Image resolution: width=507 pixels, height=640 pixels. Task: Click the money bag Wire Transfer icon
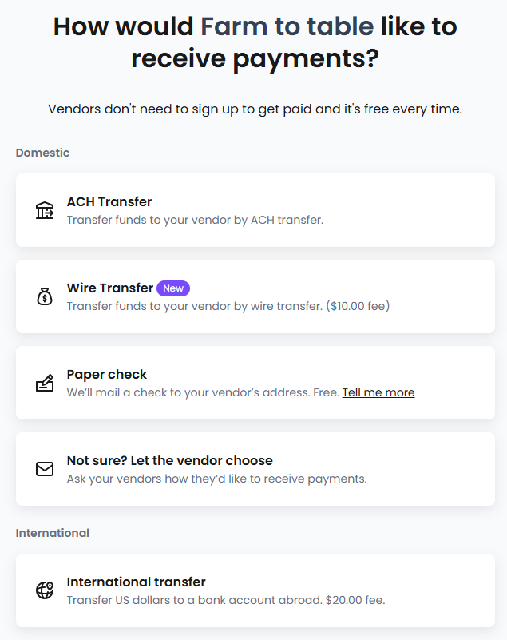pos(45,296)
